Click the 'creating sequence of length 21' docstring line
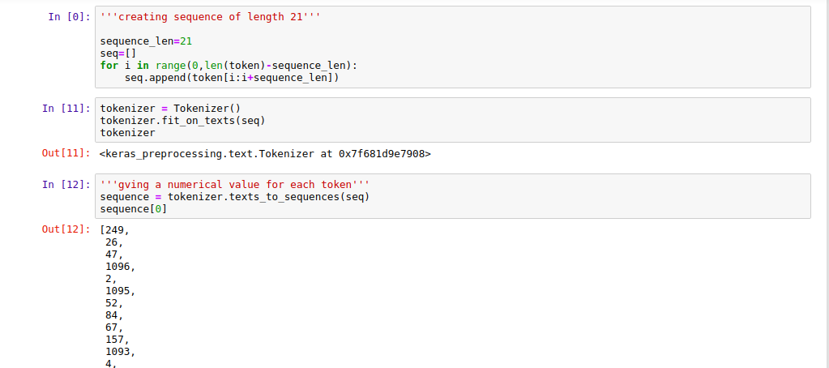829x368 pixels. pyautogui.click(x=211, y=17)
